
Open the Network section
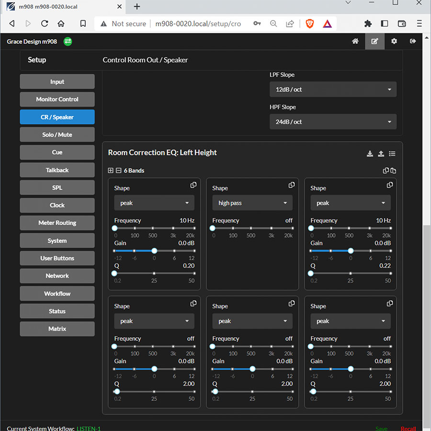[x=57, y=276]
